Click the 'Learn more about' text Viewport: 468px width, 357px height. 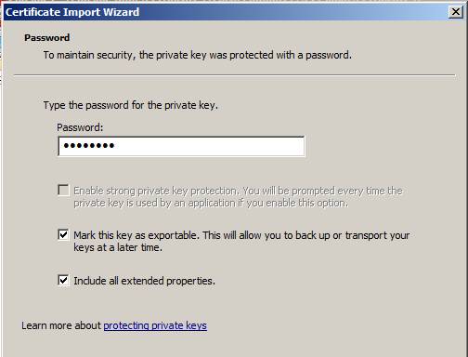click(61, 325)
